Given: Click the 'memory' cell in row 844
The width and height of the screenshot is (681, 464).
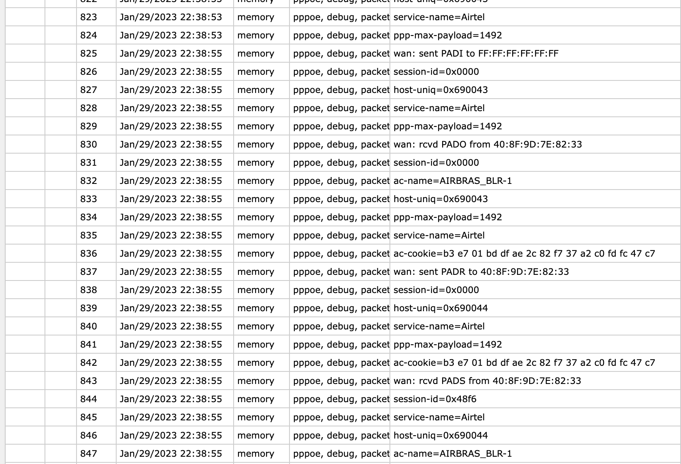Looking at the screenshot, I should tap(256, 399).
